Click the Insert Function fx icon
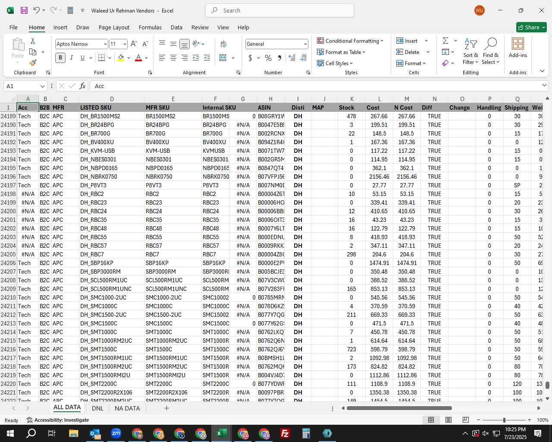The image size is (552, 442). click(83, 86)
